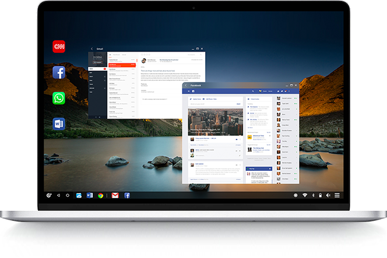
Task: Click the Facebook icon in the taskbar
Action: pyautogui.click(x=127, y=195)
